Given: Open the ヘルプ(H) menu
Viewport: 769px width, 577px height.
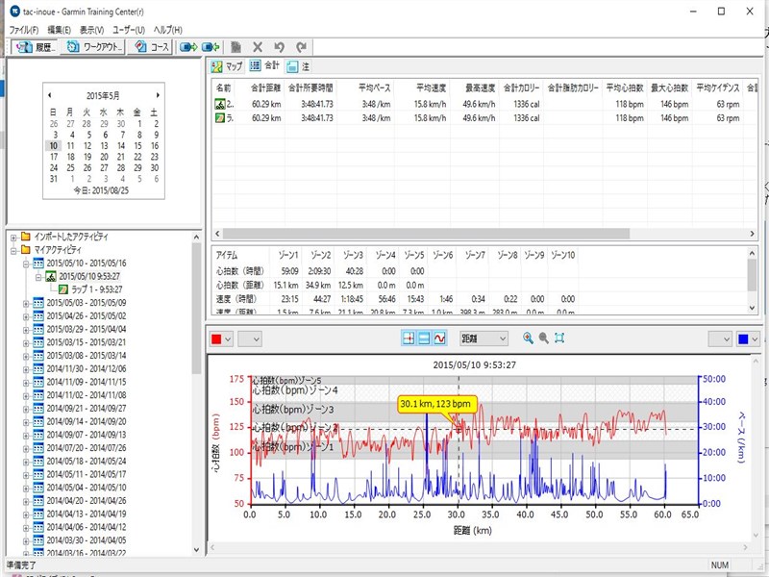Looking at the screenshot, I should coord(167,30).
